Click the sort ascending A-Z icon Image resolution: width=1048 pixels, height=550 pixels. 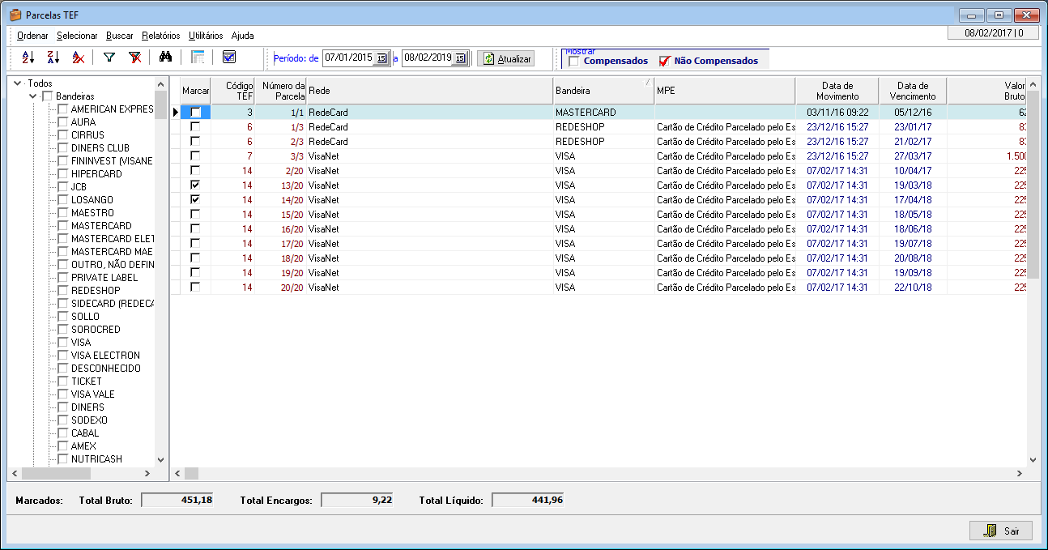pyautogui.click(x=28, y=58)
